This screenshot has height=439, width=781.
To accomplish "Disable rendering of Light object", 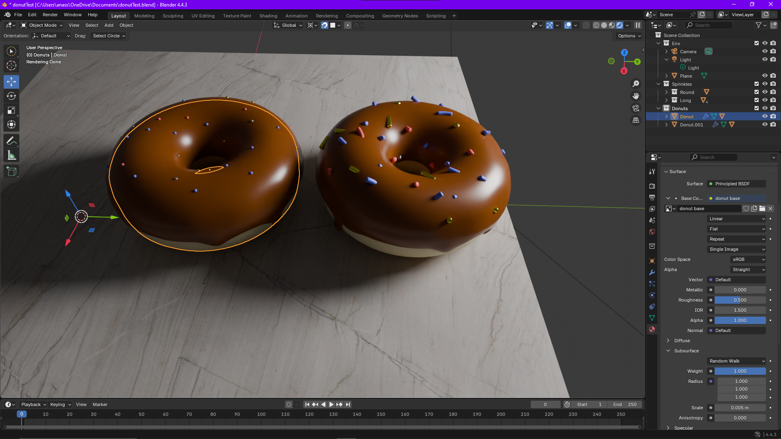I will coord(773,60).
